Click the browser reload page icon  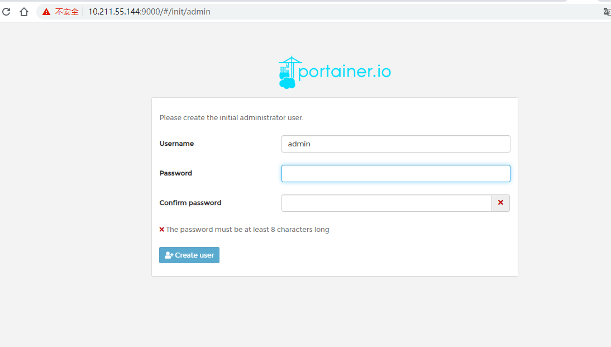click(7, 12)
